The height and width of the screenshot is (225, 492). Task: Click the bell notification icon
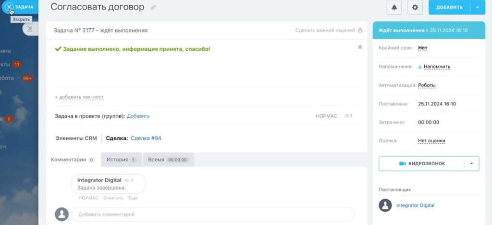point(394,7)
